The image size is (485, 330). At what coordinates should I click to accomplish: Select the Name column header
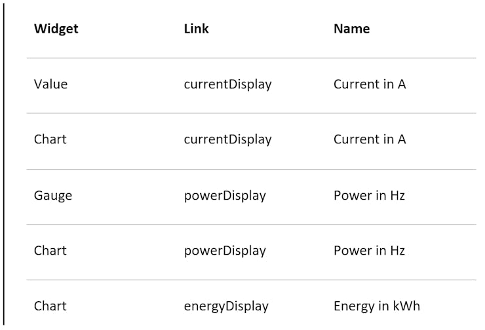352,29
